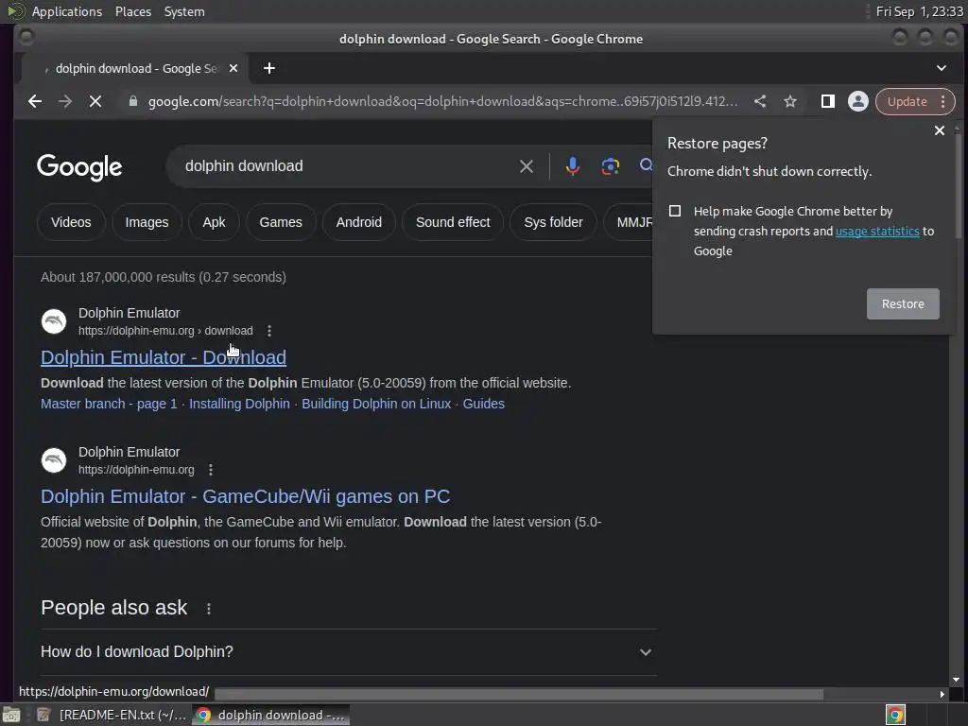Click the magnifier search icon

646,165
